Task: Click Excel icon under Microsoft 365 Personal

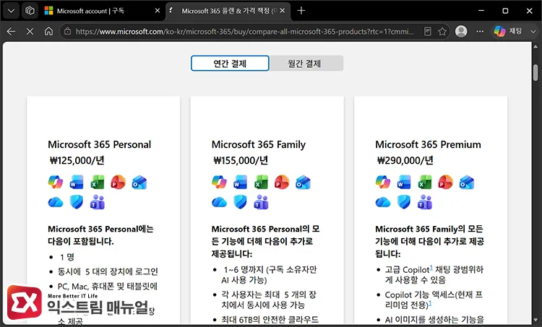Action: pyautogui.click(x=98, y=182)
